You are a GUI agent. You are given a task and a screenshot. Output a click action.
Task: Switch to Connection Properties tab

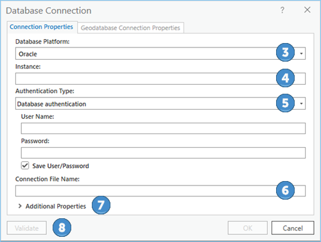[42, 27]
